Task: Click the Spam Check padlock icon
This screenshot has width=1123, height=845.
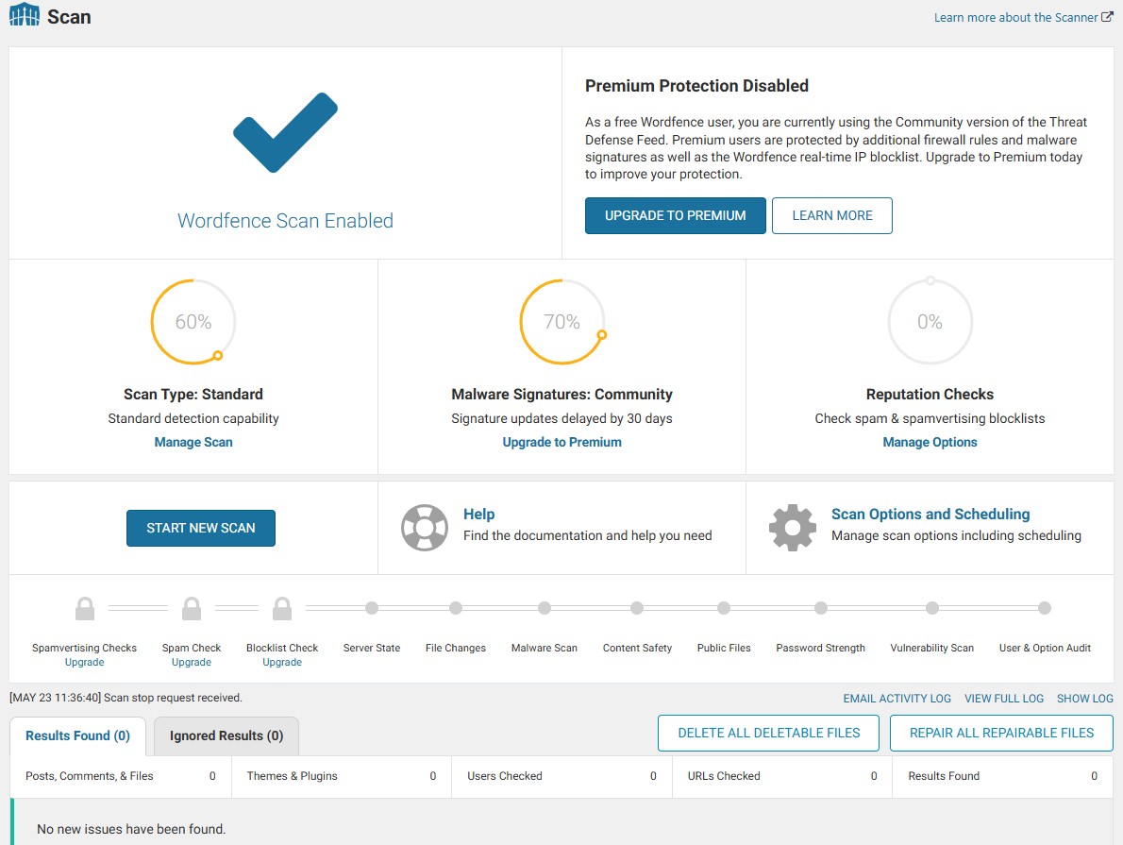Action: [192, 608]
